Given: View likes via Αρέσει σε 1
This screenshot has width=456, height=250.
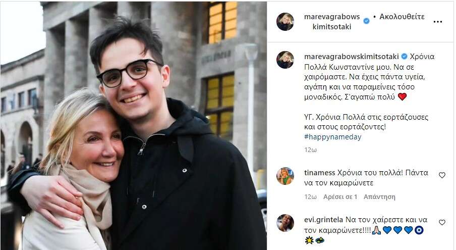Looking at the screenshot, I should coord(340,197).
